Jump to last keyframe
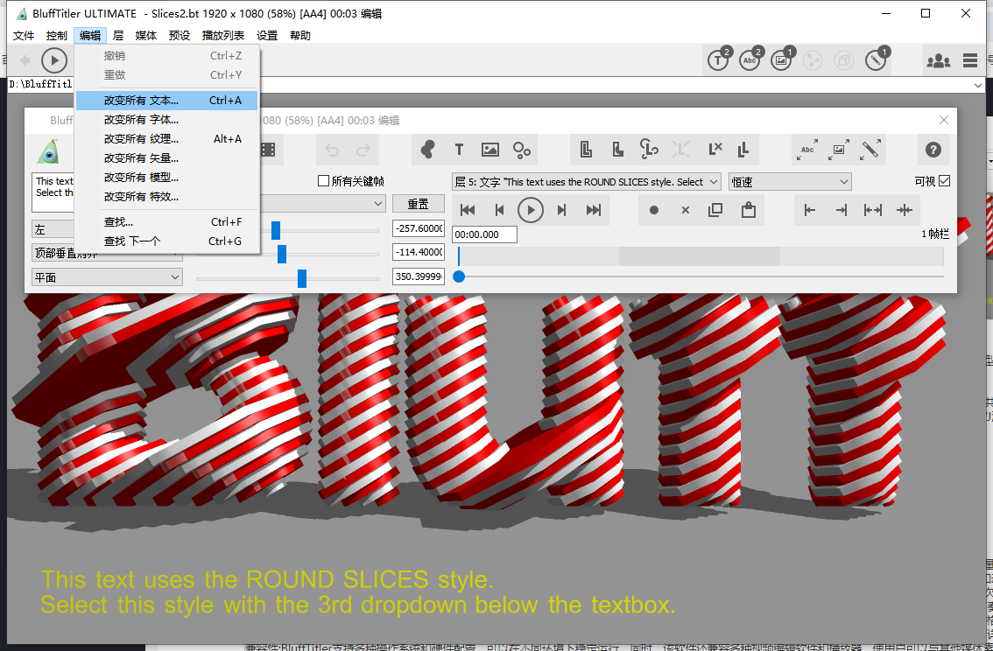This screenshot has height=651, width=993. [x=594, y=210]
